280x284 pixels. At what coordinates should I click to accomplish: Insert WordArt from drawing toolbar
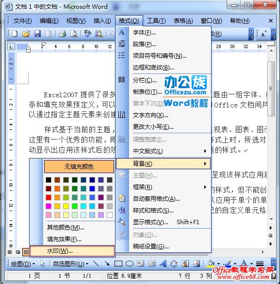pos(163,264)
